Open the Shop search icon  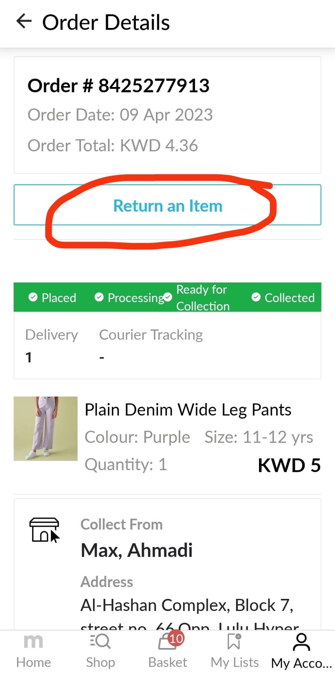point(100,641)
